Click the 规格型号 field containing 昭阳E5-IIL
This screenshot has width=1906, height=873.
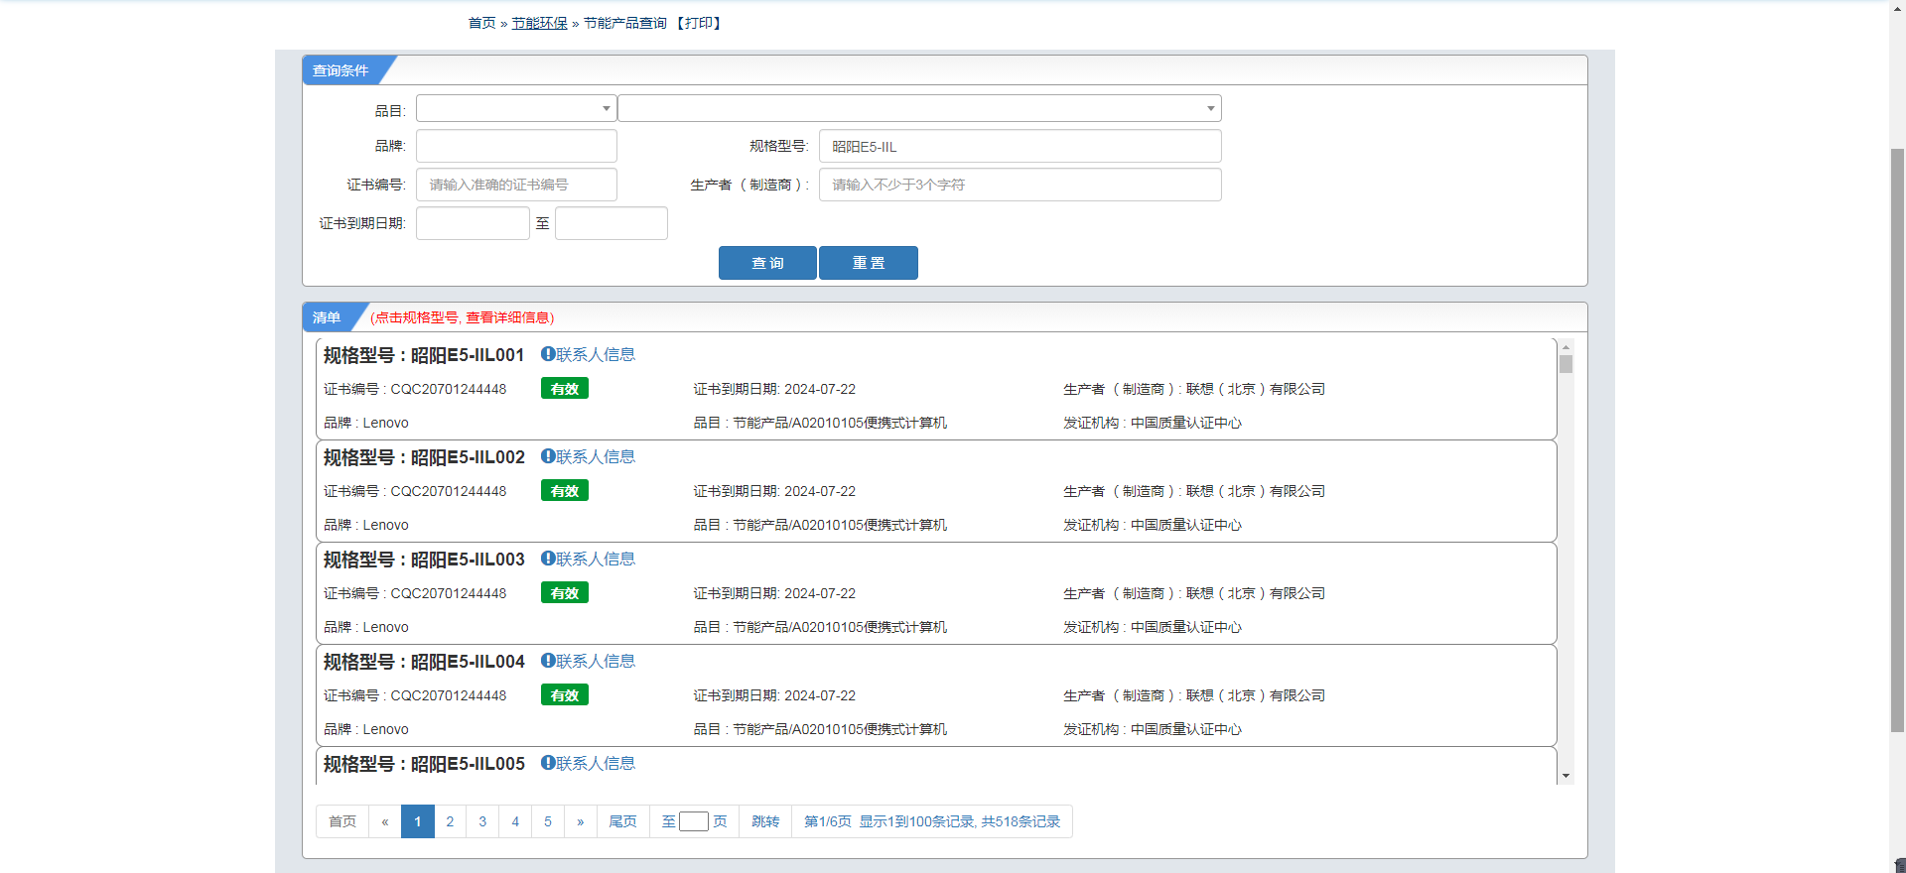click(1020, 146)
